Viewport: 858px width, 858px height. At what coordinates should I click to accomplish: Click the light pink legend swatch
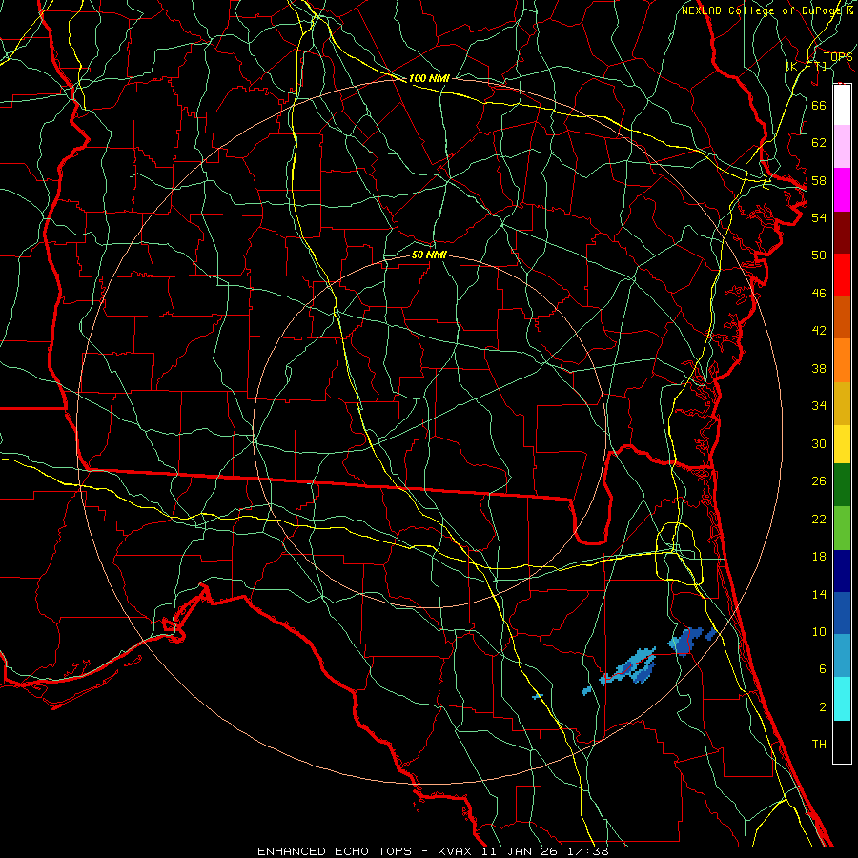(x=842, y=146)
